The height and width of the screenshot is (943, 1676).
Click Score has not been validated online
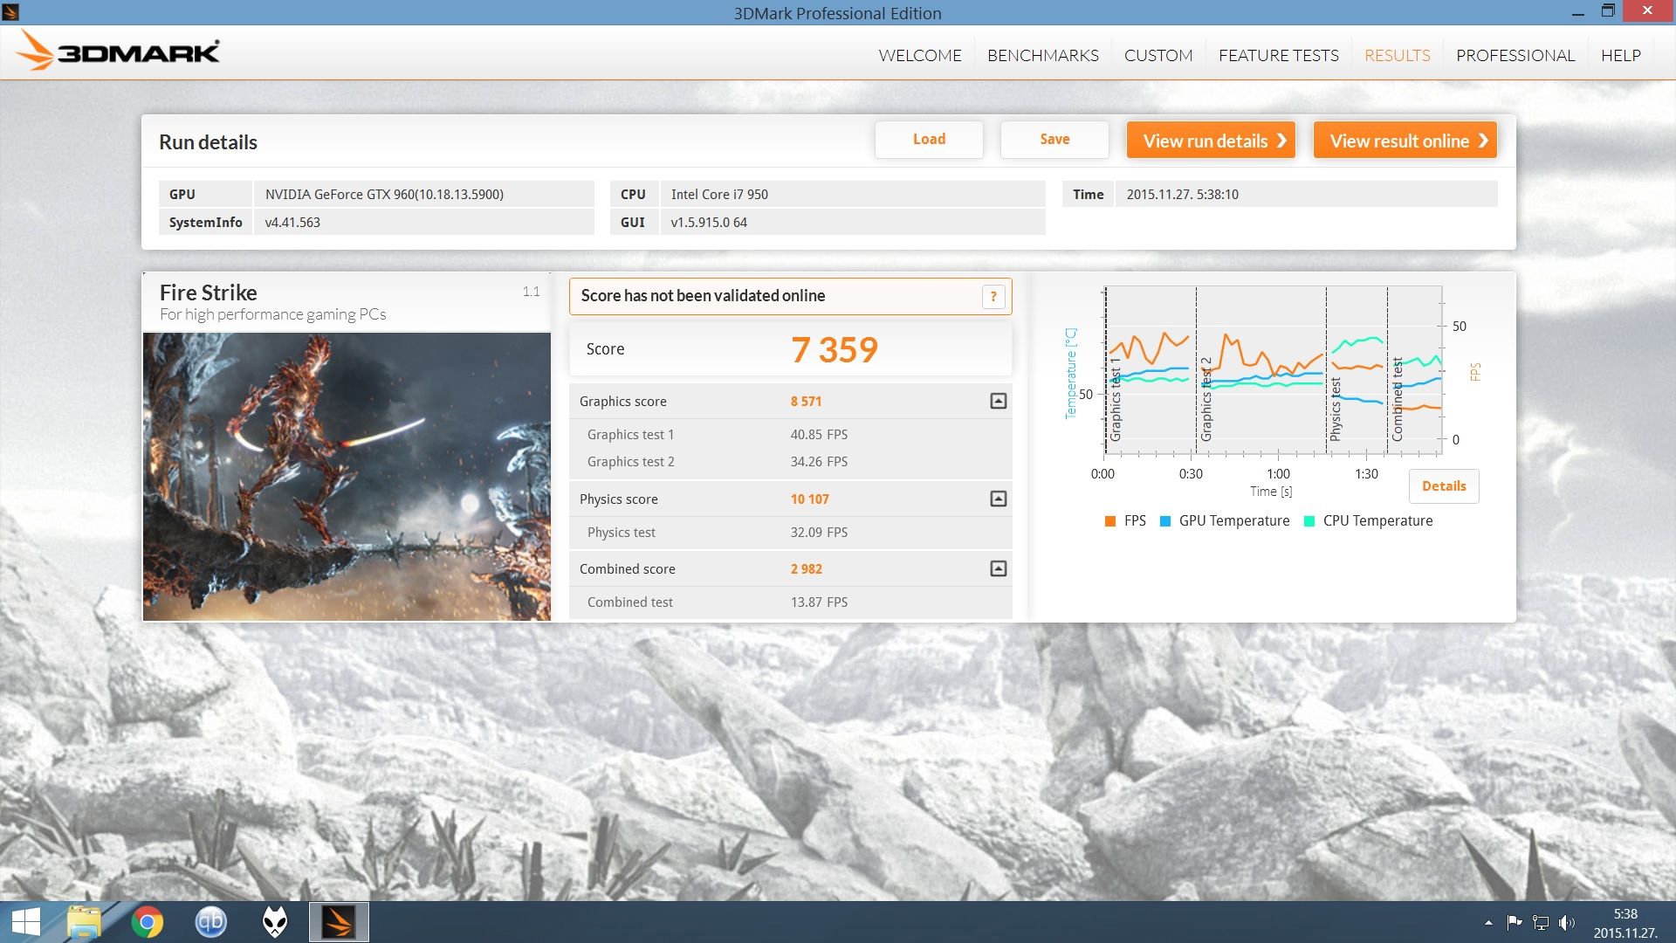pos(703,296)
